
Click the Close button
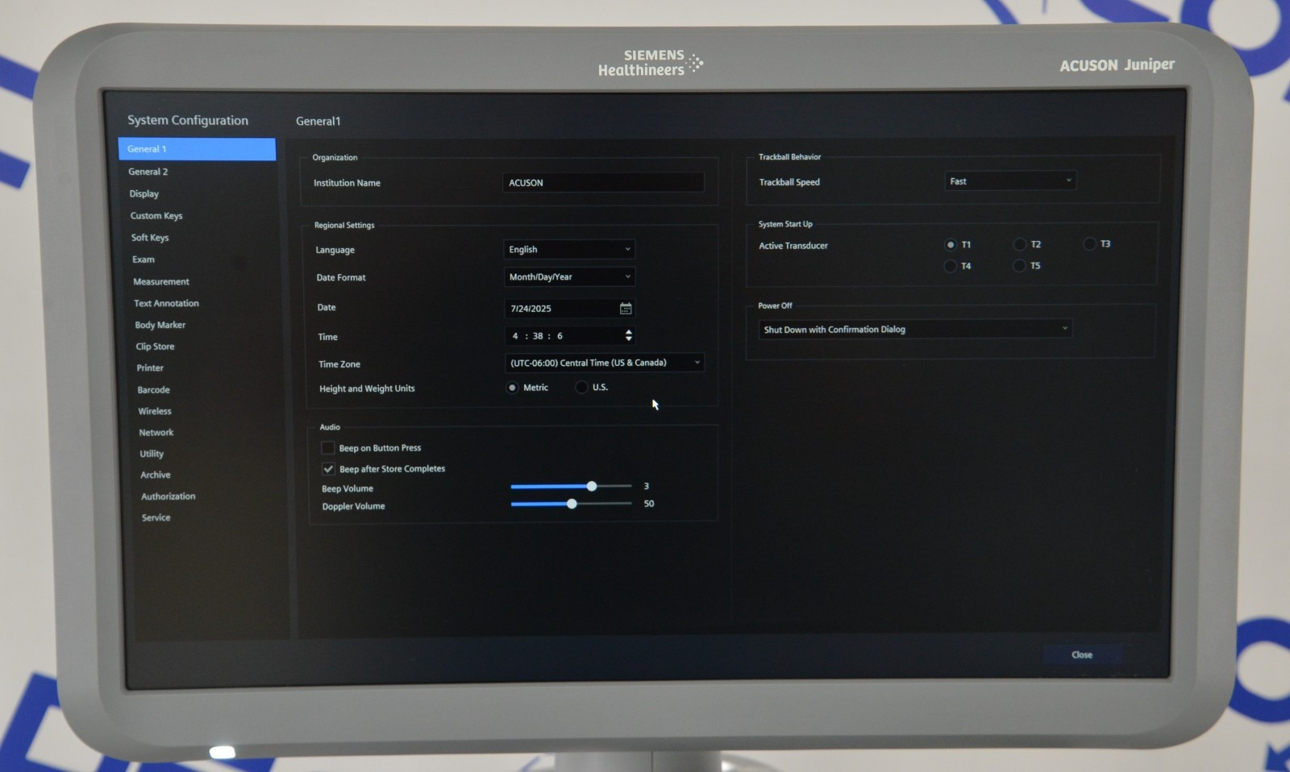click(1082, 655)
